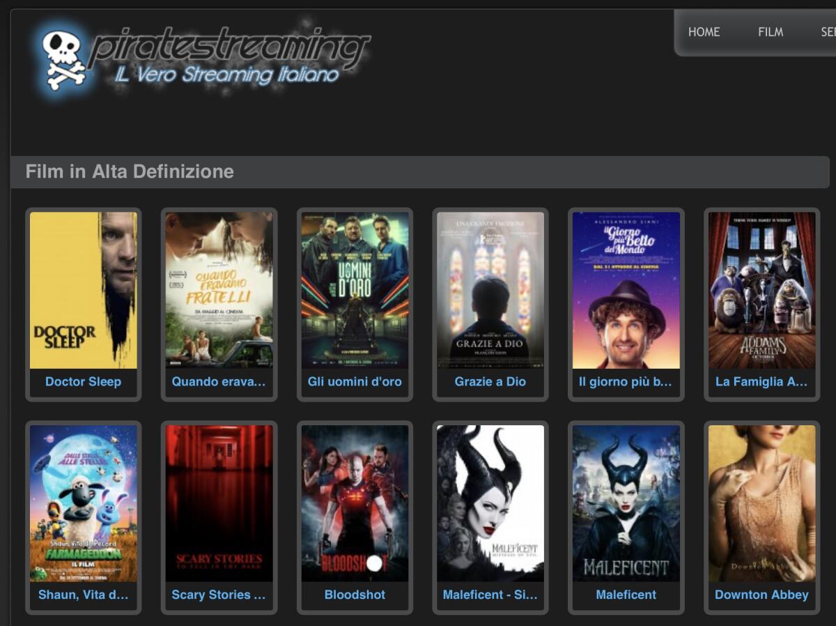The image size is (836, 626).
Task: Open the Downton Abbey link
Action: click(x=760, y=595)
